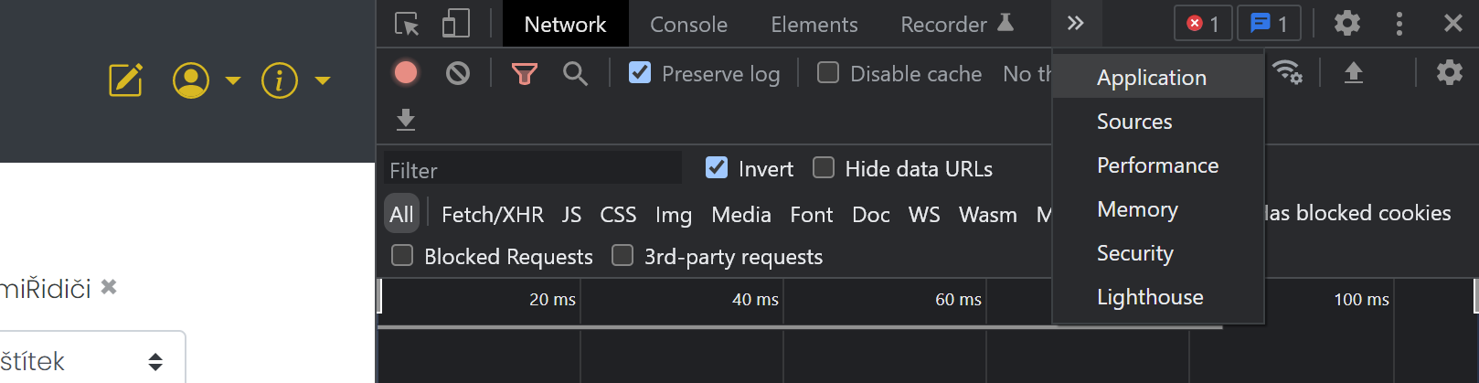The height and width of the screenshot is (383, 1479).
Task: Collapse the more tabs chevron menu
Action: coord(1076,24)
